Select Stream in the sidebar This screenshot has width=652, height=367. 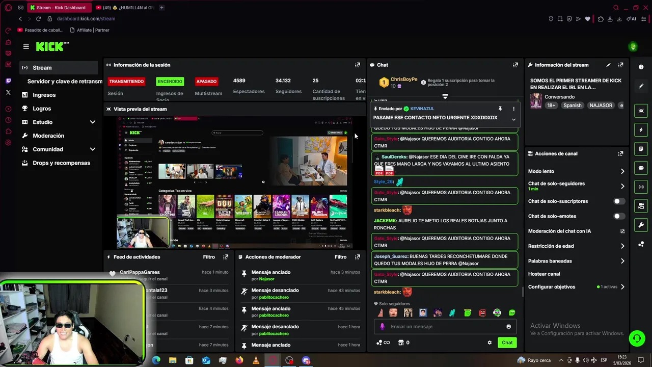click(59, 68)
